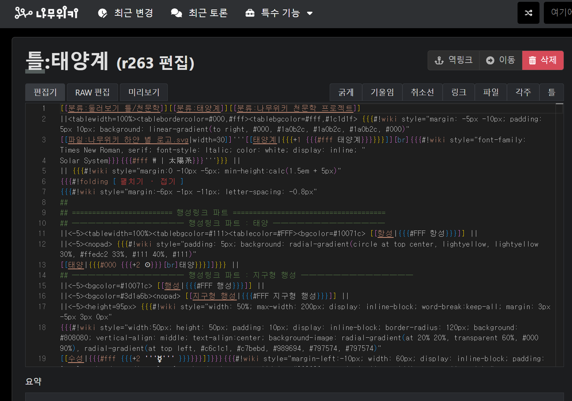
Task: Open 역링크 backlinks with anchor icon
Action: (453, 60)
